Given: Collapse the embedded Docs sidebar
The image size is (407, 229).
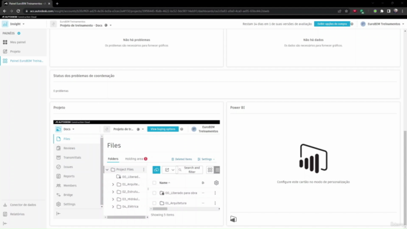Looking at the screenshot, I should click(59, 214).
